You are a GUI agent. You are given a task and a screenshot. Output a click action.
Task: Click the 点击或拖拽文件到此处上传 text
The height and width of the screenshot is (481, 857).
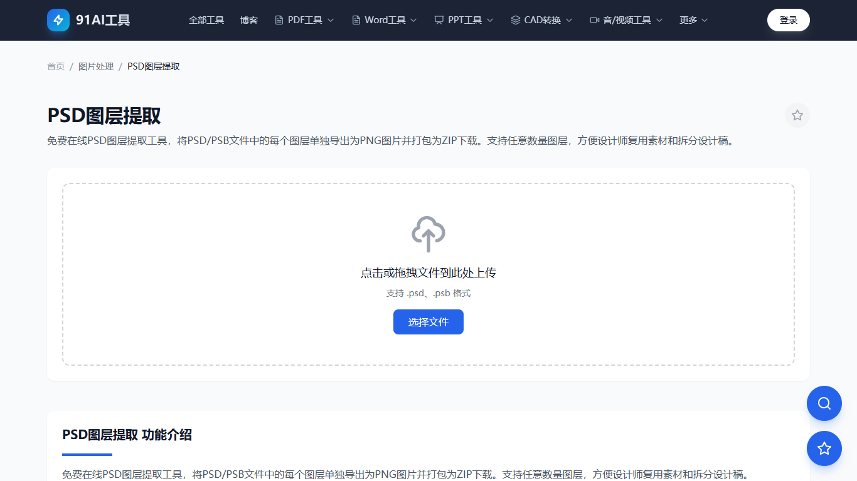(428, 273)
